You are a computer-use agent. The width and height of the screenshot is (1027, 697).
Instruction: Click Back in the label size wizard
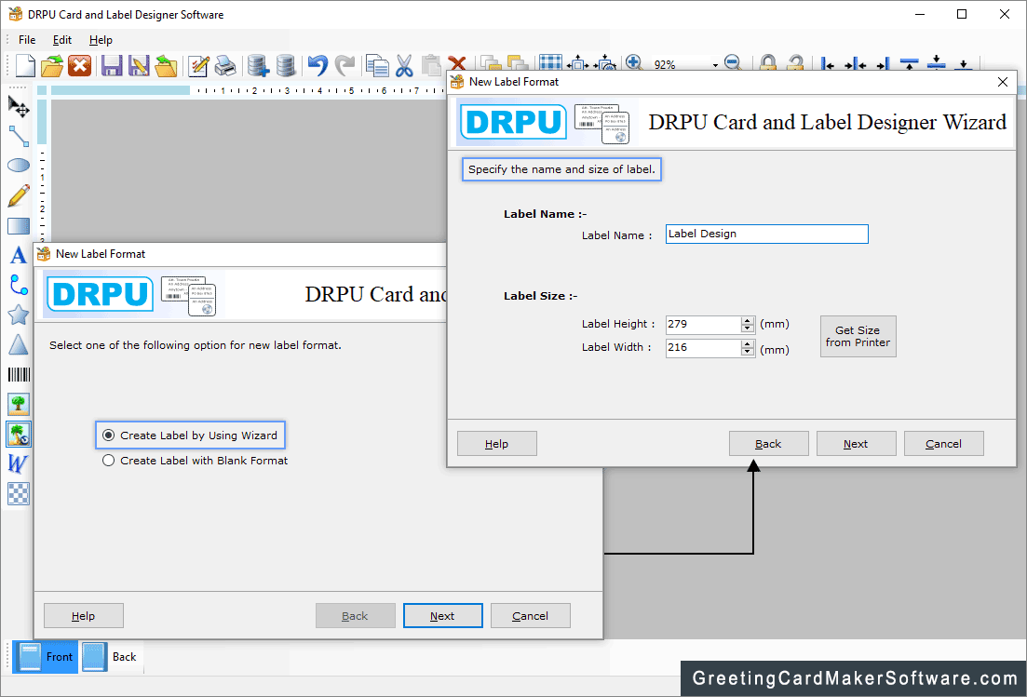(769, 444)
